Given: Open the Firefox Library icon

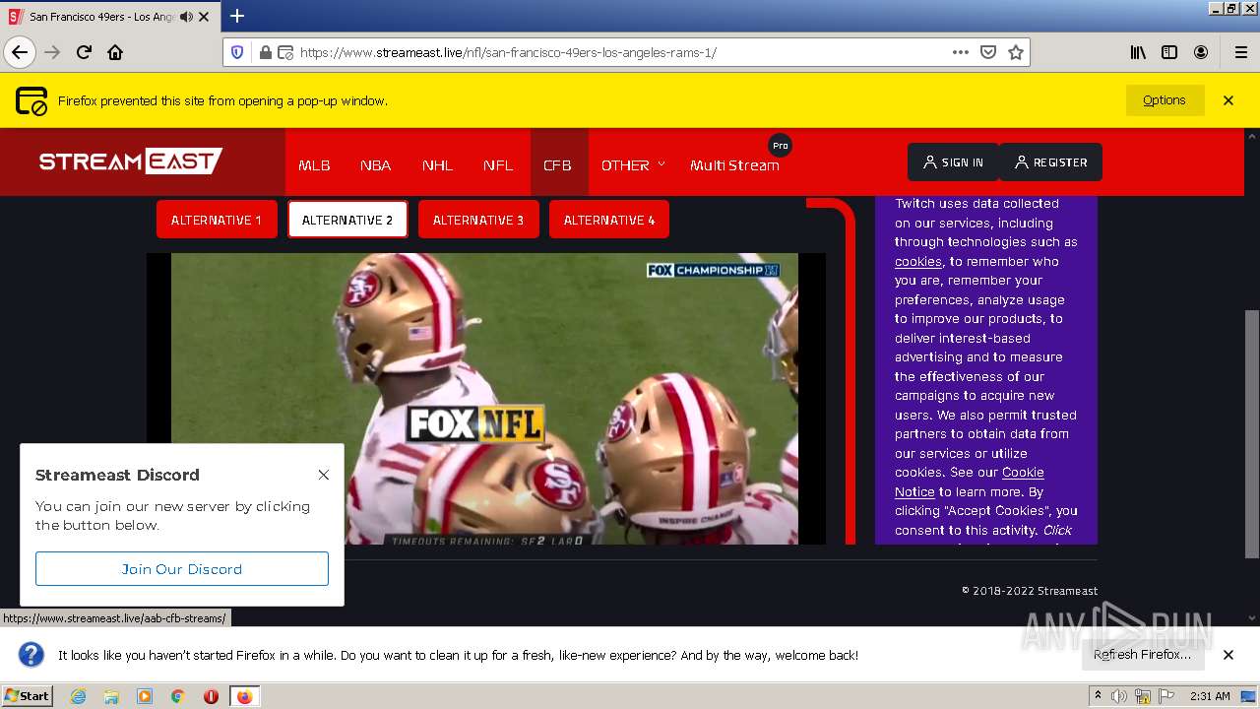Looking at the screenshot, I should coord(1138,52).
